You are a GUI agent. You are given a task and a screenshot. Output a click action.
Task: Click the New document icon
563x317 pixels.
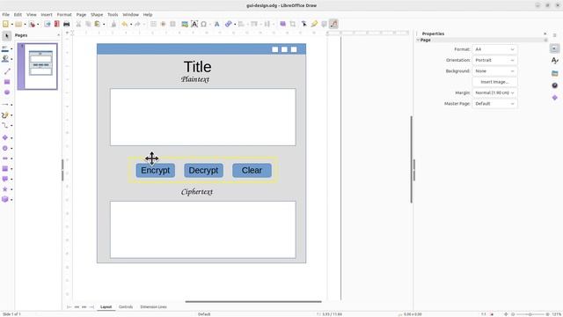[x=5, y=24]
